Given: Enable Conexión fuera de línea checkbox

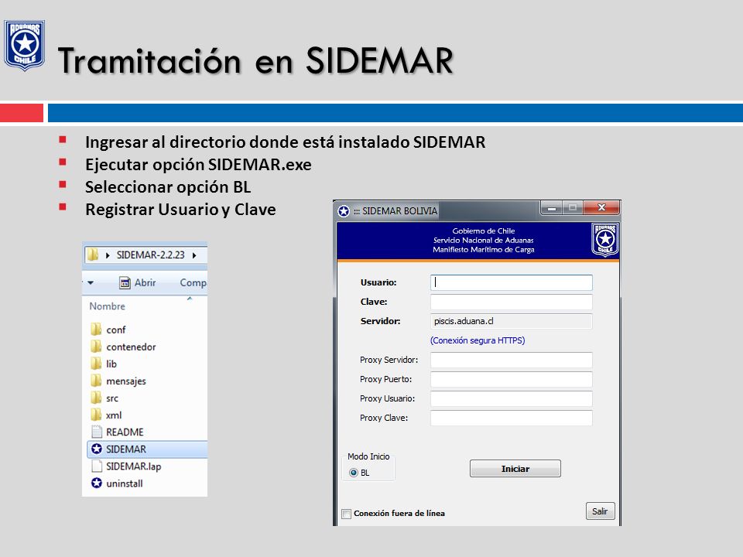Looking at the screenshot, I should pos(347,514).
